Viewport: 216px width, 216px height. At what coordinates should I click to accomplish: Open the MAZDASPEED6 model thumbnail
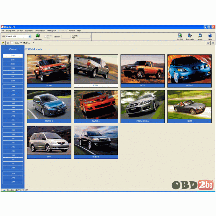point(143,107)
